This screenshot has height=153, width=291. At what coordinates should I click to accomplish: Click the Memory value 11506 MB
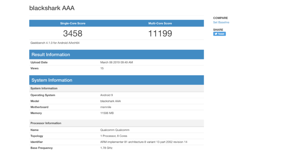click(107, 113)
